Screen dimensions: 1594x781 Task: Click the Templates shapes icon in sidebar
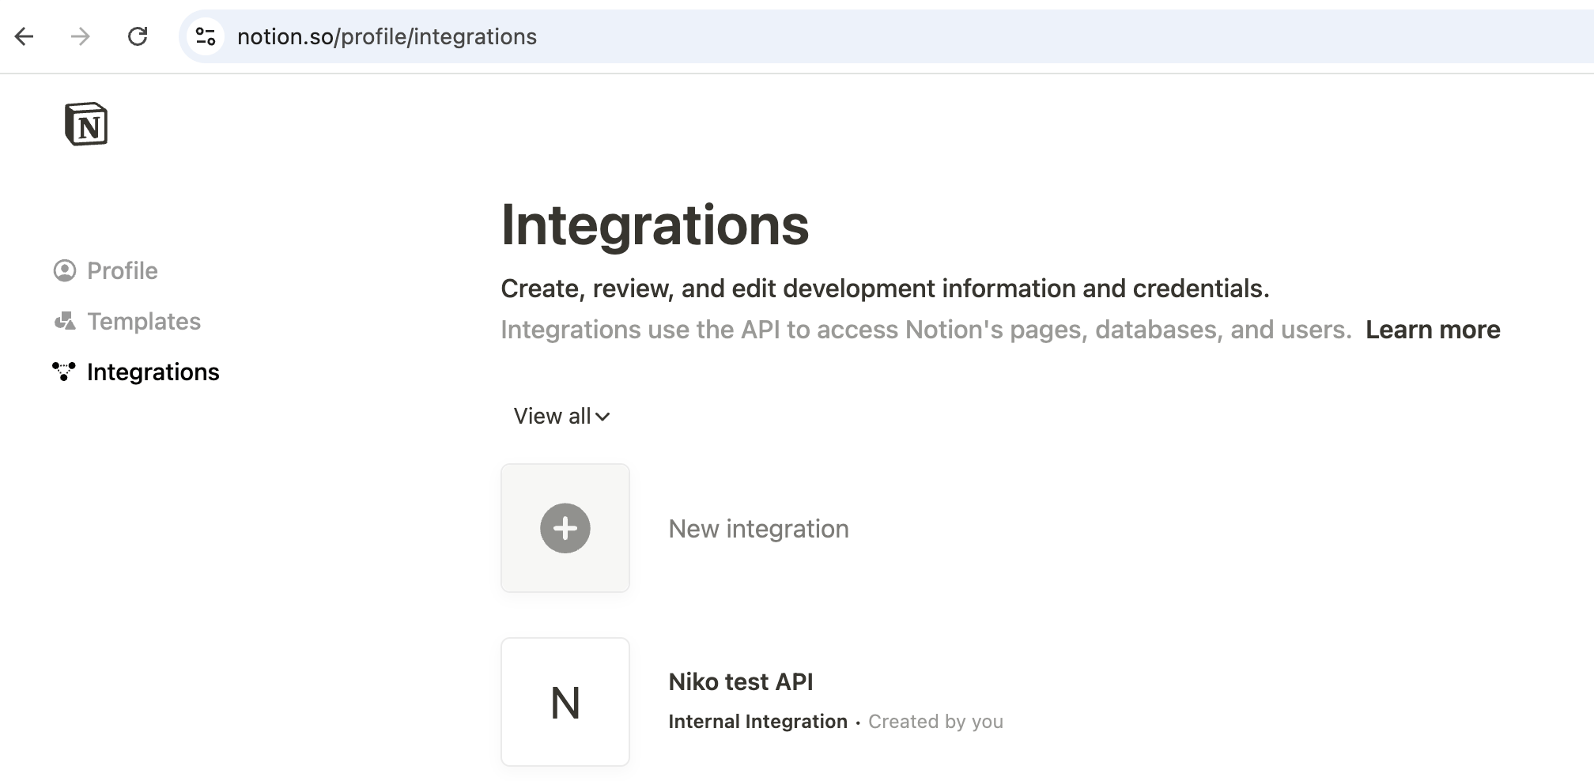(65, 322)
